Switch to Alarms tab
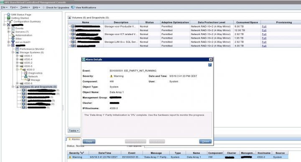 pyautogui.click(x=74, y=139)
